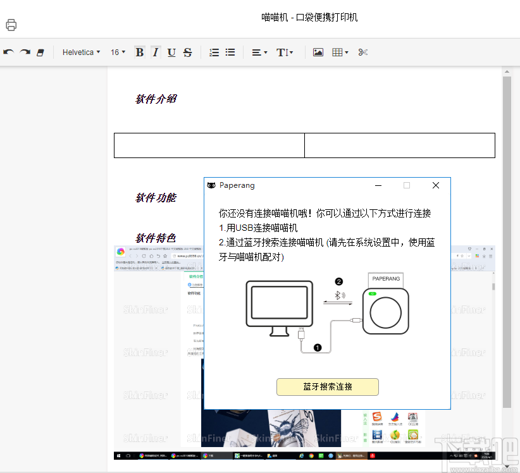The image size is (520, 473).
Task: Insert an image using the picture icon
Action: tap(318, 52)
